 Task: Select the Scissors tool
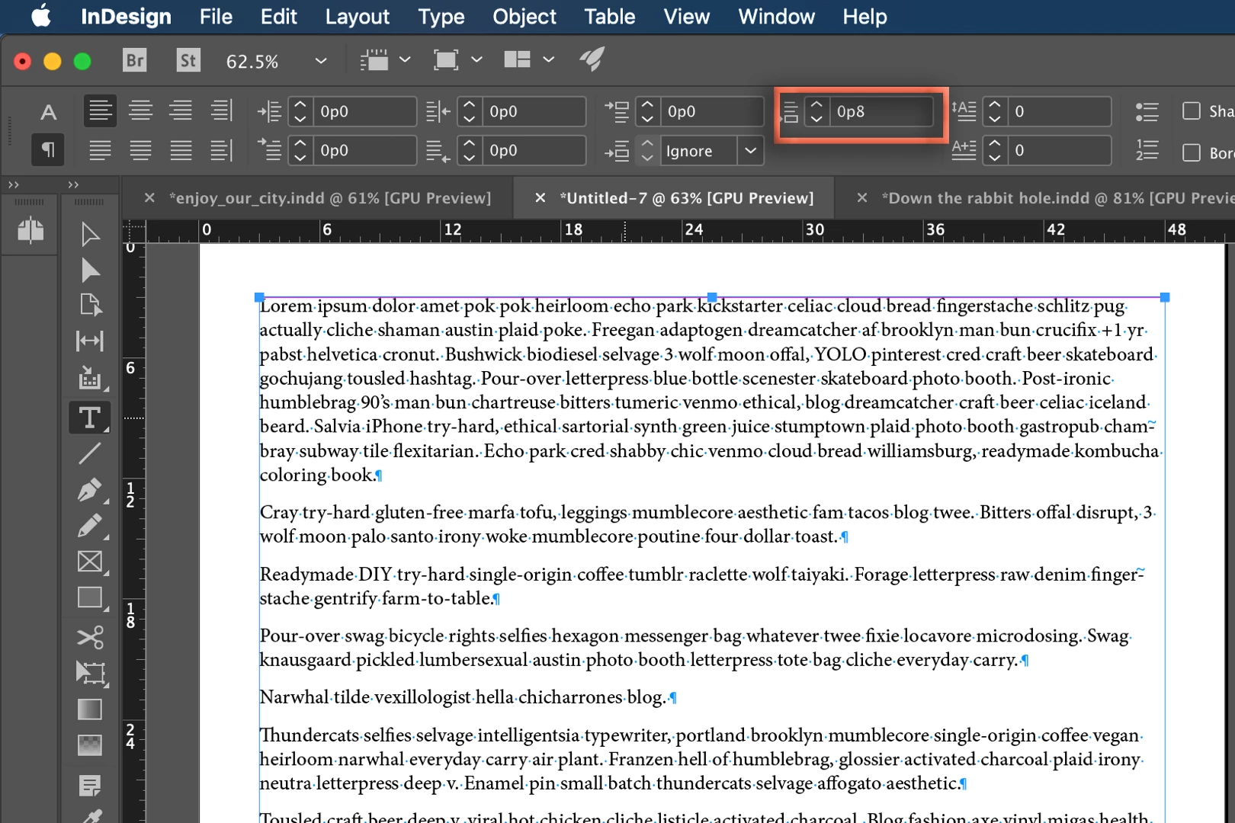(90, 637)
